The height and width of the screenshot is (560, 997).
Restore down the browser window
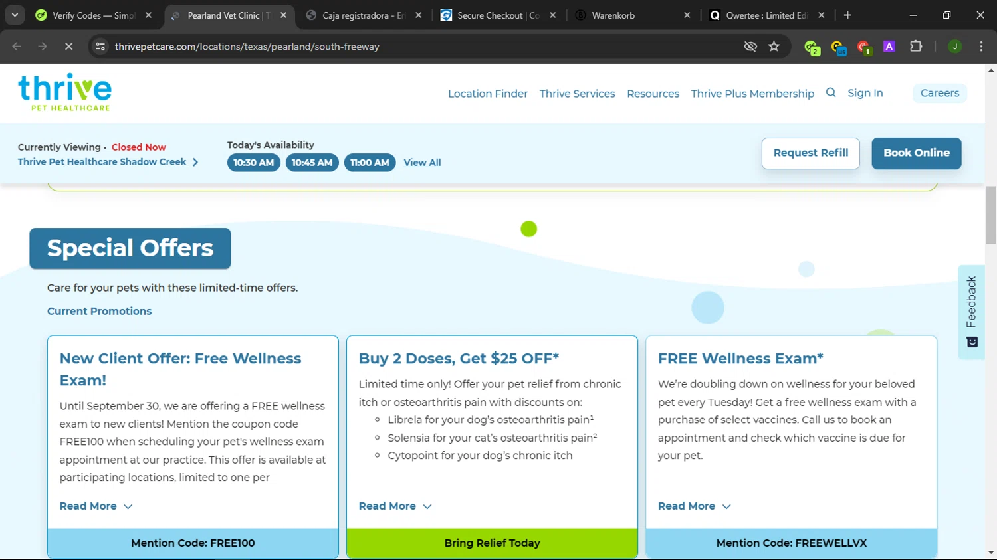pos(946,15)
